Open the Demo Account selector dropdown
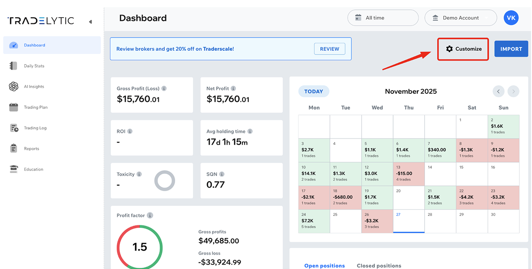 tap(461, 18)
